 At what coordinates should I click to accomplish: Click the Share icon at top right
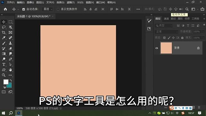coord(202,9)
